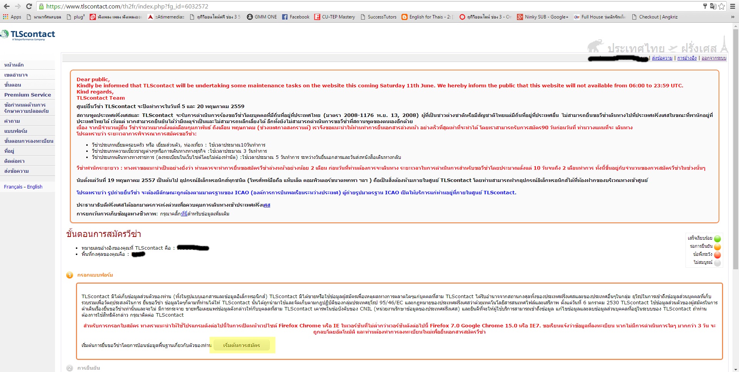Click the การอ้างอิง link in top bar
Viewport: 739px width, 372px height.
[687, 58]
